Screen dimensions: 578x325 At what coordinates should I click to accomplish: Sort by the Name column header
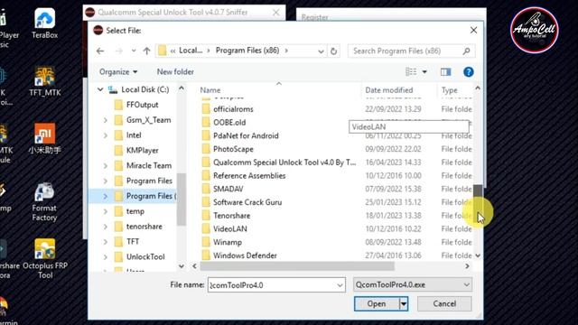pos(210,90)
